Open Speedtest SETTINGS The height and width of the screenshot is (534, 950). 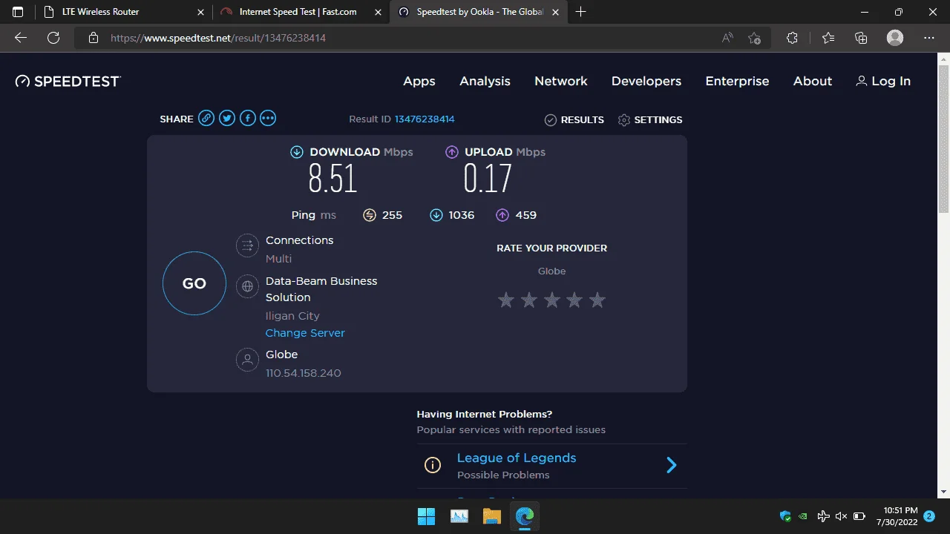click(x=650, y=119)
